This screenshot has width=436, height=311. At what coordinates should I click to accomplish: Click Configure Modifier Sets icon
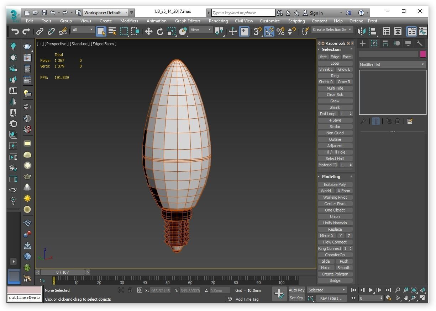click(x=410, y=121)
